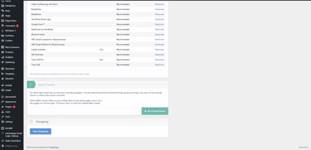
Task: Click the MediaPress sidebar icon
Action: click(2, 6)
